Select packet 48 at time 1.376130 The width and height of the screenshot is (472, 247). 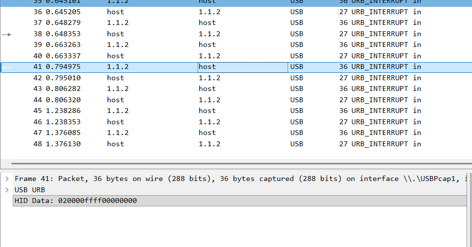(x=63, y=144)
